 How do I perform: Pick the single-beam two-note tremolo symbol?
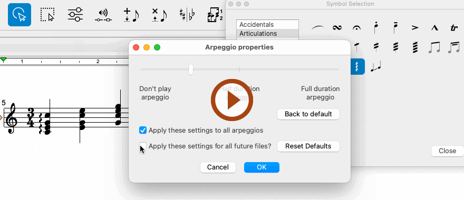434,47
